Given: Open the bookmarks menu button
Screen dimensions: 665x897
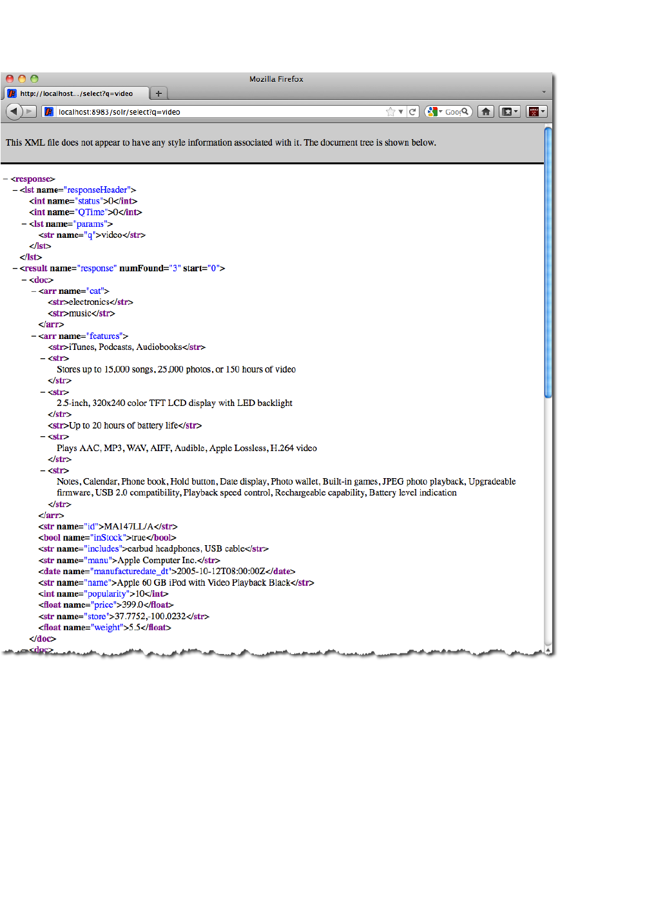Looking at the screenshot, I should coord(510,111).
